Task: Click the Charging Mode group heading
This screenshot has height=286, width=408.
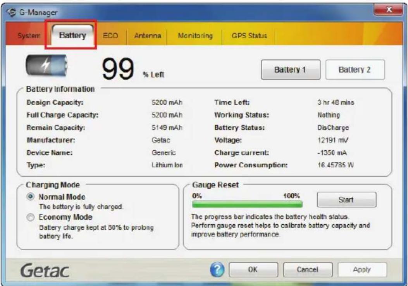Action: (x=53, y=185)
